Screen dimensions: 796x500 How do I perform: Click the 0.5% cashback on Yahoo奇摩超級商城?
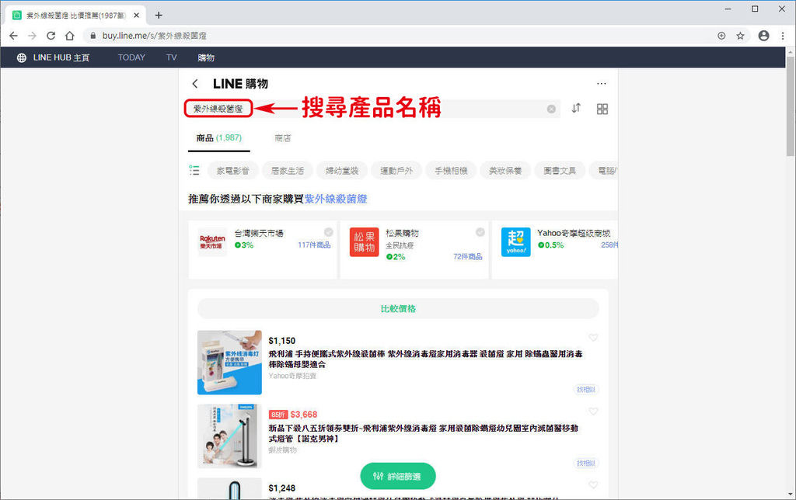click(x=551, y=245)
